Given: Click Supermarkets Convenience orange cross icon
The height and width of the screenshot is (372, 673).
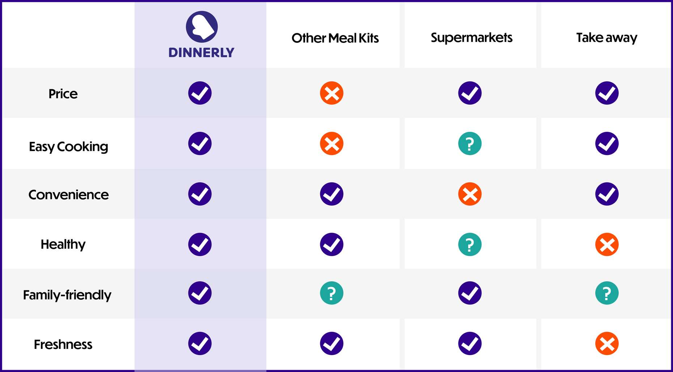Looking at the screenshot, I should (470, 194).
